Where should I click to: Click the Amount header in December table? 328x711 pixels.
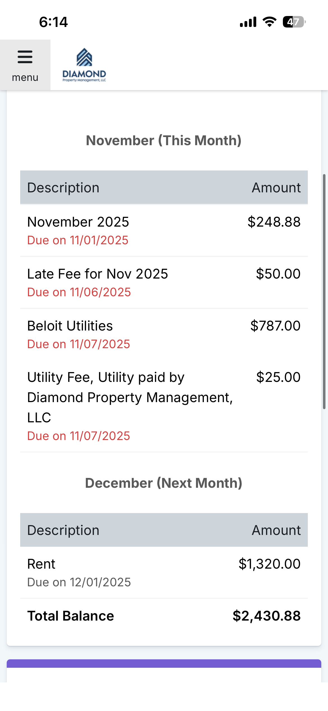pos(276,530)
